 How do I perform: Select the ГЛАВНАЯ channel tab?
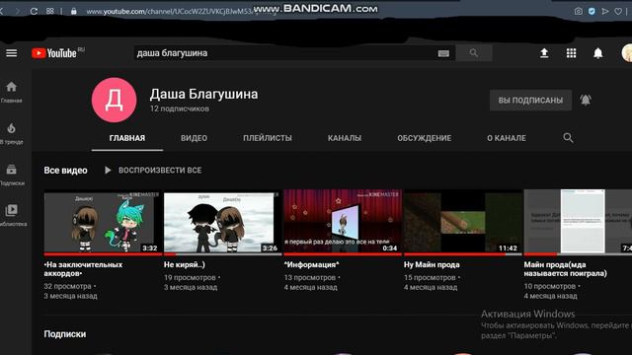tap(127, 138)
